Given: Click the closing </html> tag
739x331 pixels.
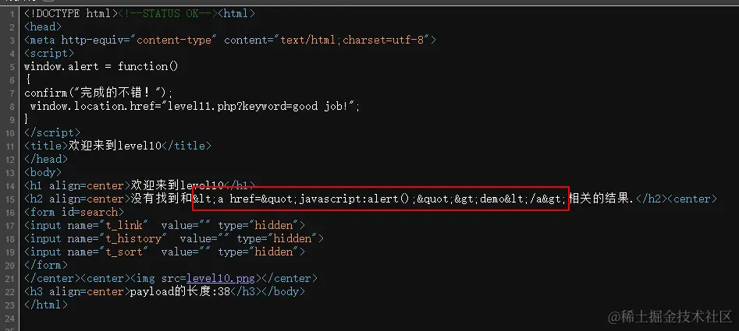Looking at the screenshot, I should tap(46, 305).
